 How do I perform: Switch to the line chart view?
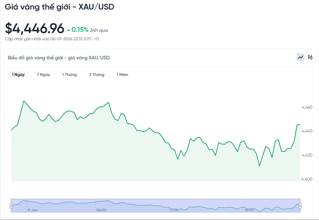tap(301, 57)
